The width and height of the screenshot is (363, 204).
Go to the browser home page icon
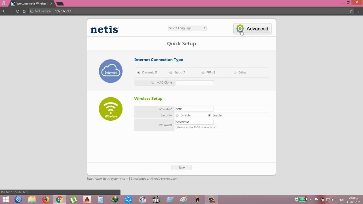[24, 11]
